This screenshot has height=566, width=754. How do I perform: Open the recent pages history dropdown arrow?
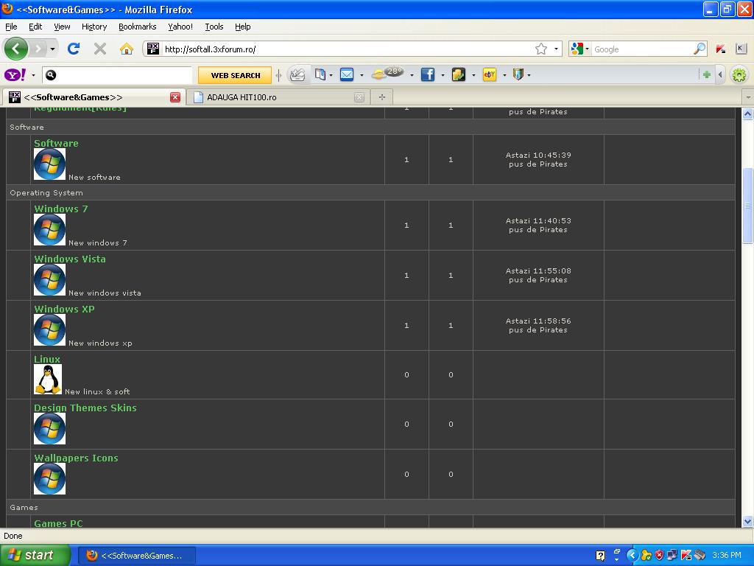click(x=52, y=49)
